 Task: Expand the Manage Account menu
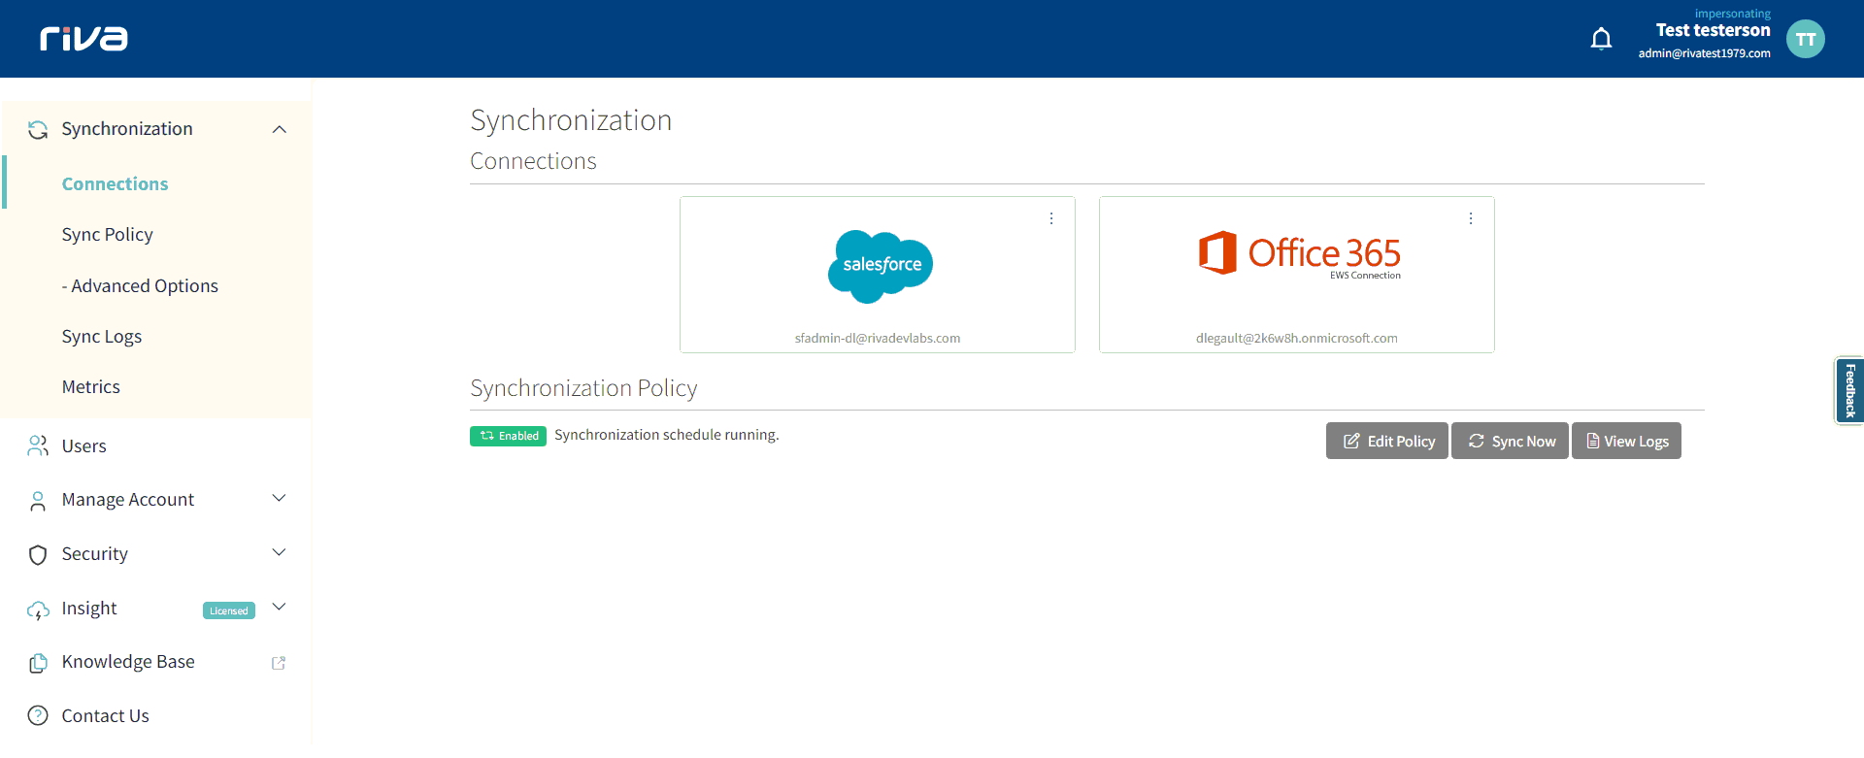coord(280,499)
